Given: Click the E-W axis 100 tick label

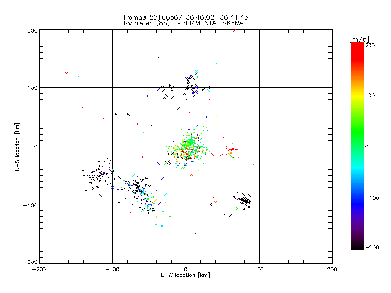Looking at the screenshot, I should point(259,269).
